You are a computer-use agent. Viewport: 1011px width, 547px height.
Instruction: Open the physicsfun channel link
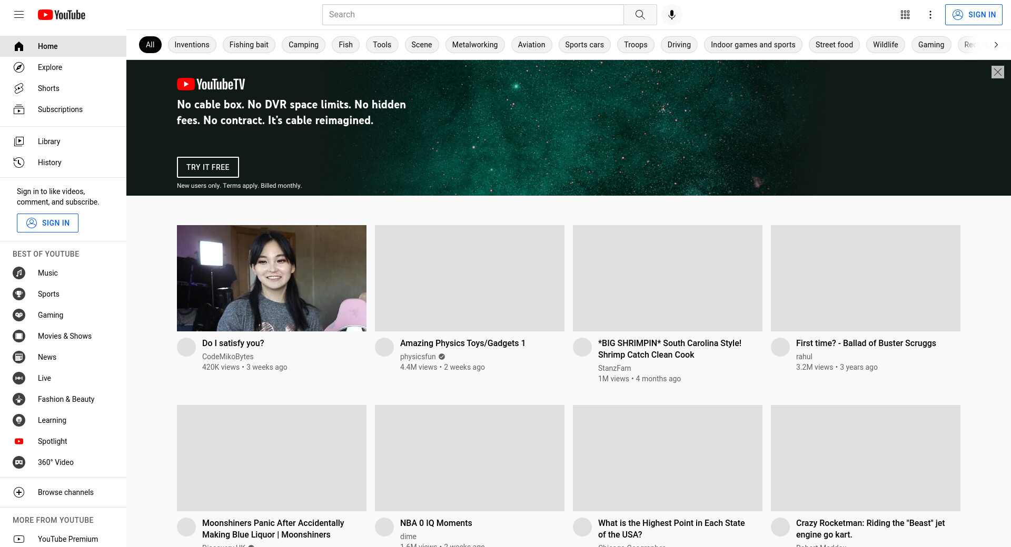point(418,357)
